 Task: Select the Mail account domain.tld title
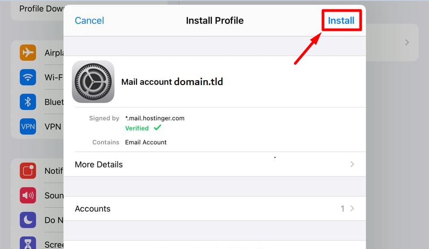point(172,82)
